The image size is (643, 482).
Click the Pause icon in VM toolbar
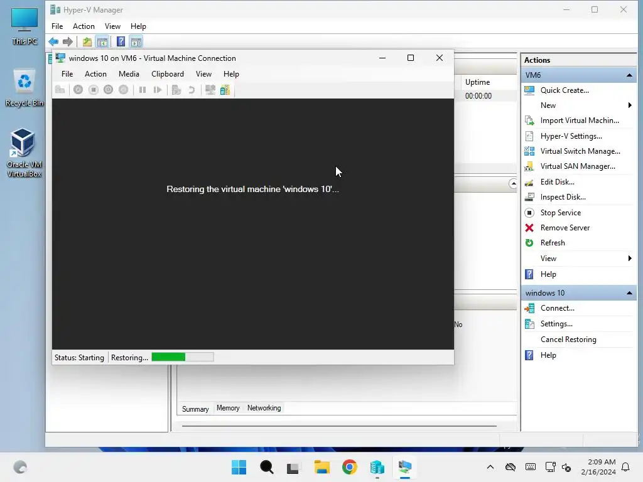[x=143, y=90]
